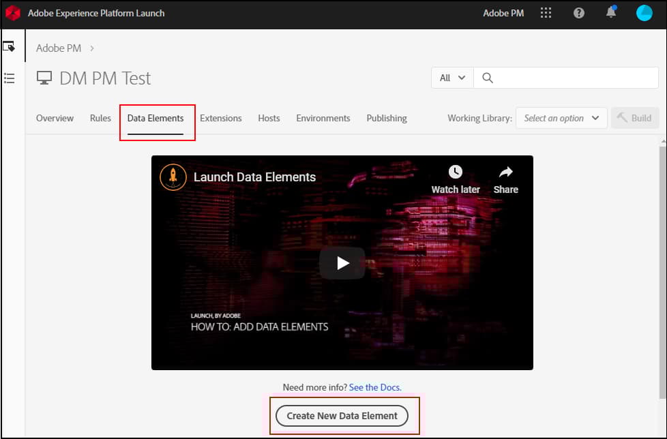Viewport: 667px width, 439px height.
Task: Switch to the Extensions tab
Action: 221,118
